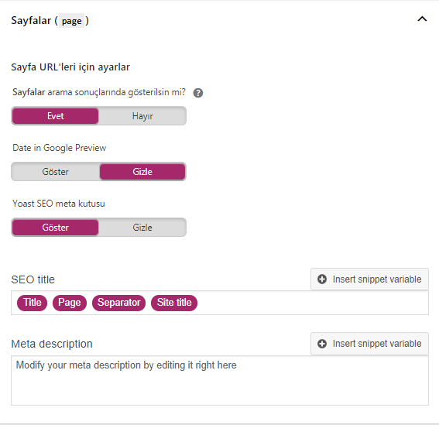Select the Separator snippet variable tag

coord(118,303)
